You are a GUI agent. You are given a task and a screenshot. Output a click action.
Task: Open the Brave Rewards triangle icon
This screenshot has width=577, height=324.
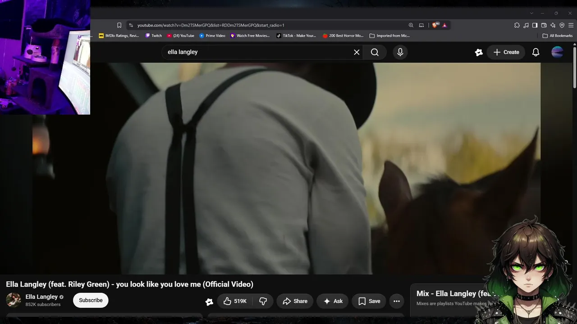click(x=444, y=25)
